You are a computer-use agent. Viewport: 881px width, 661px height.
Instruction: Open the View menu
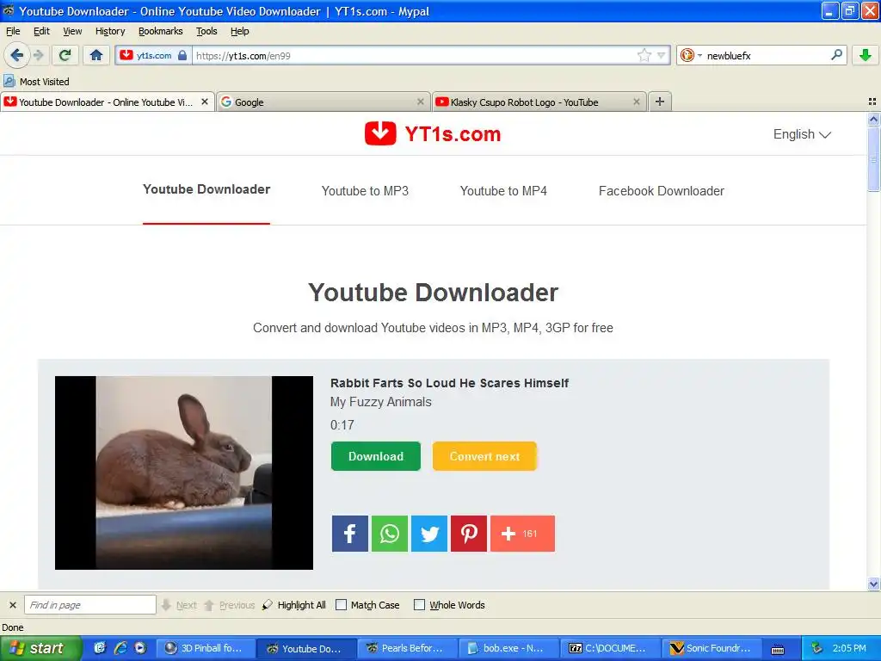coord(72,32)
